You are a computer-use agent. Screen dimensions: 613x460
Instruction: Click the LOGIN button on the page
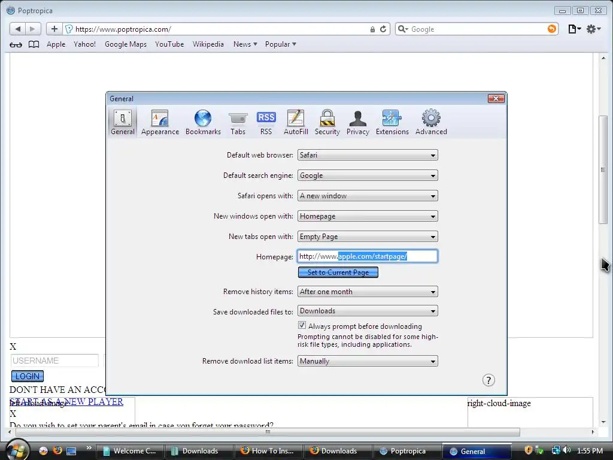tap(28, 376)
